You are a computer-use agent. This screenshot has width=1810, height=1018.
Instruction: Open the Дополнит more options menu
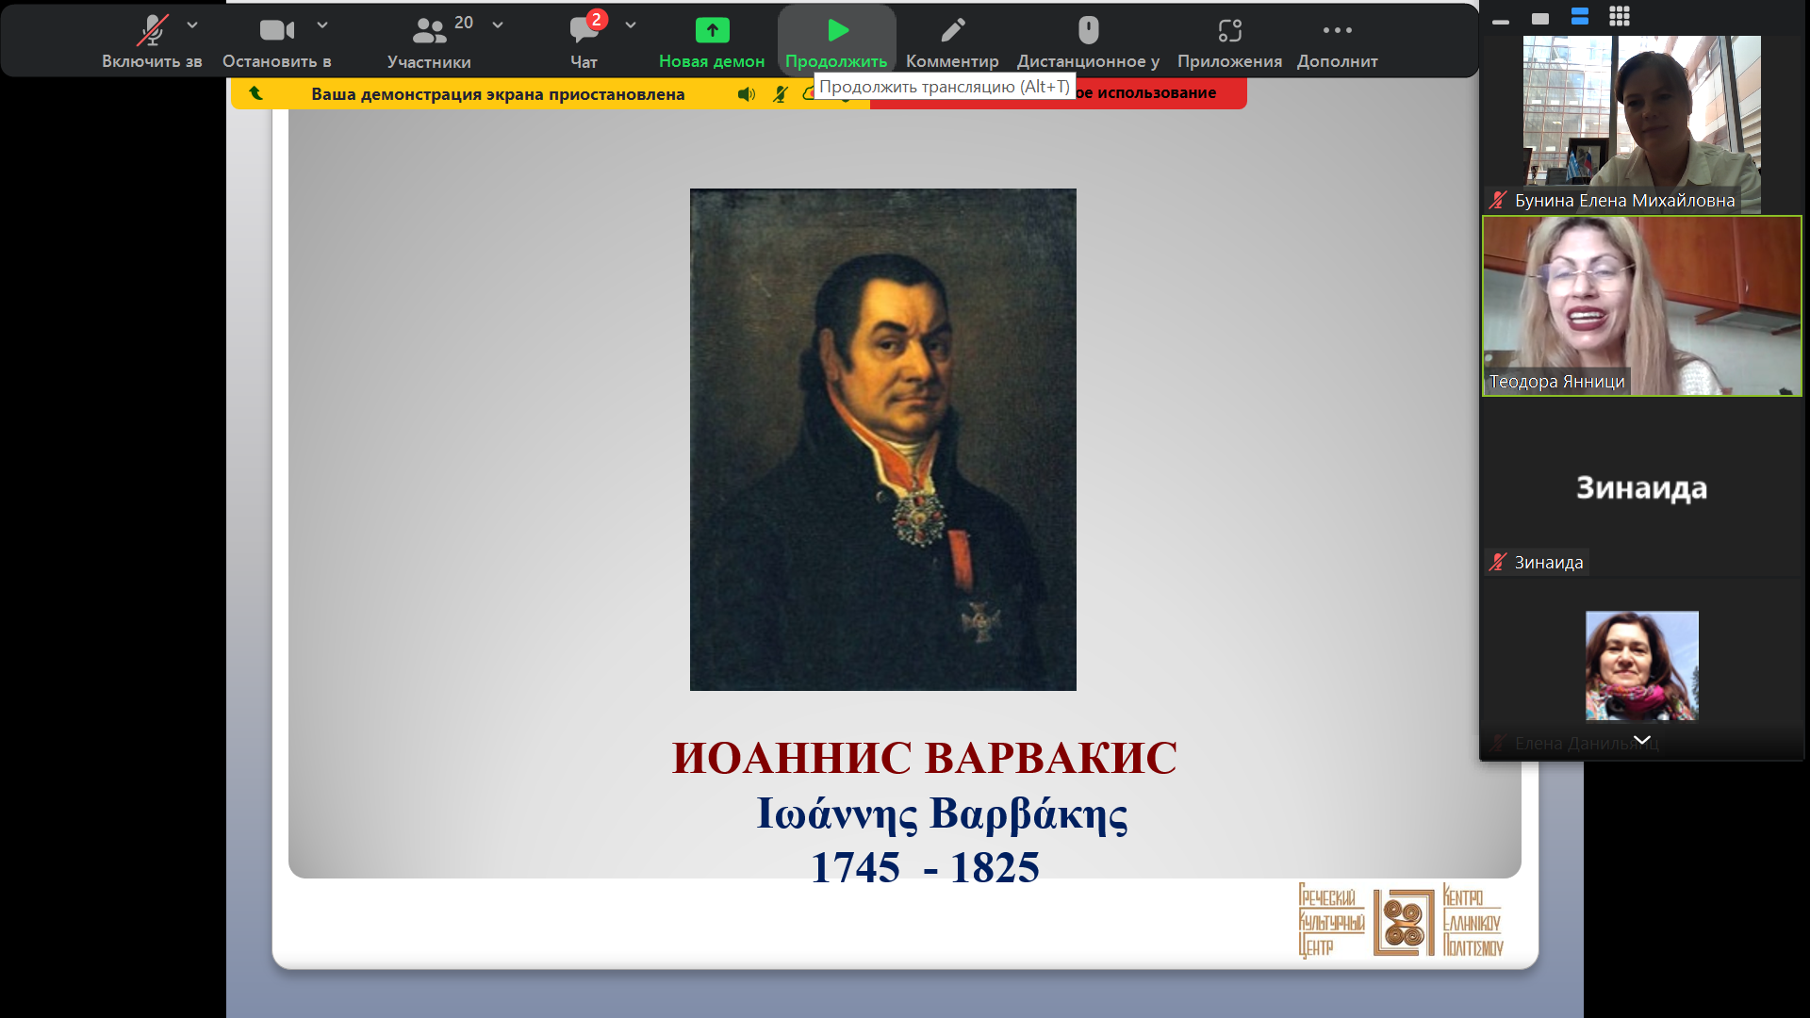[1337, 41]
